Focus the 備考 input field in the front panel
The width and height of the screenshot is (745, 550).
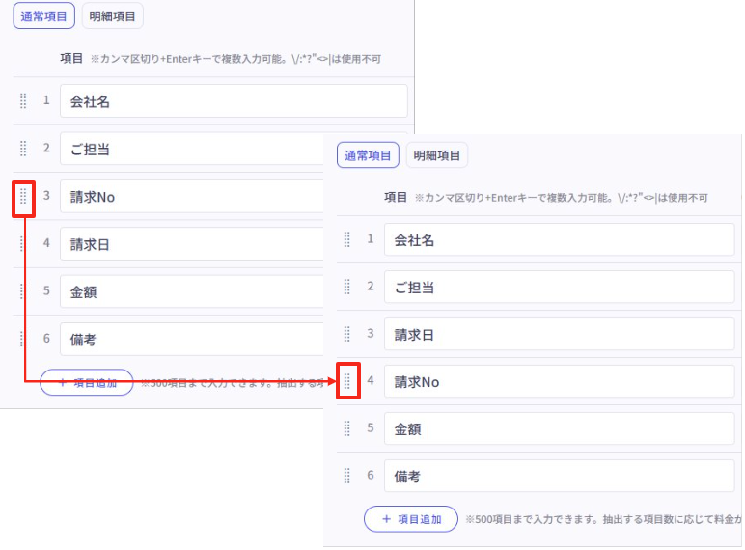pos(559,476)
